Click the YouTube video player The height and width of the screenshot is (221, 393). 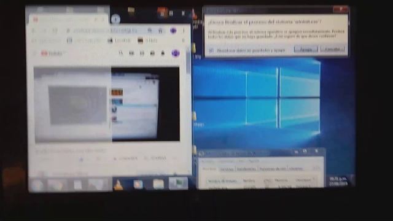[107, 104]
